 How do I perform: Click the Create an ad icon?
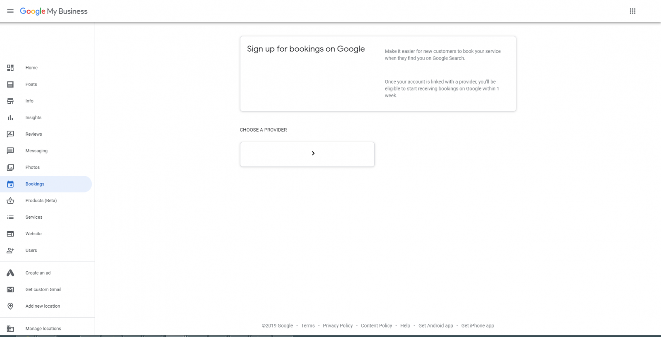click(x=10, y=273)
